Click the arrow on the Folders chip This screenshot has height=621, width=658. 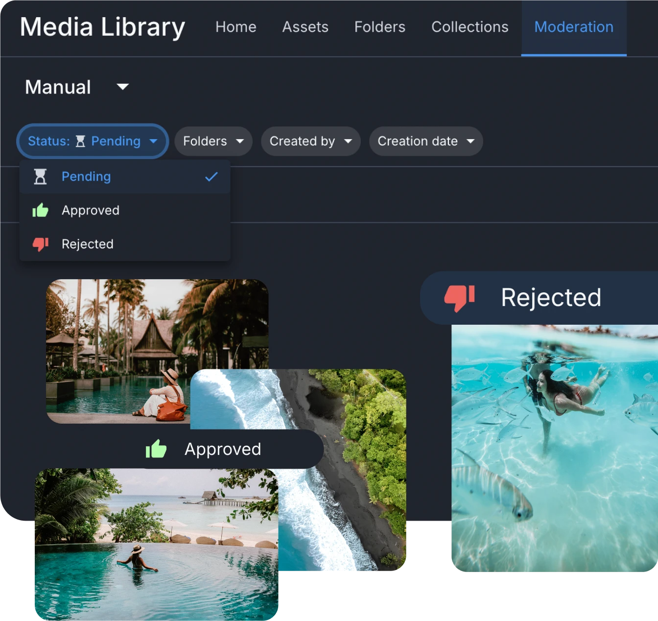[240, 141]
